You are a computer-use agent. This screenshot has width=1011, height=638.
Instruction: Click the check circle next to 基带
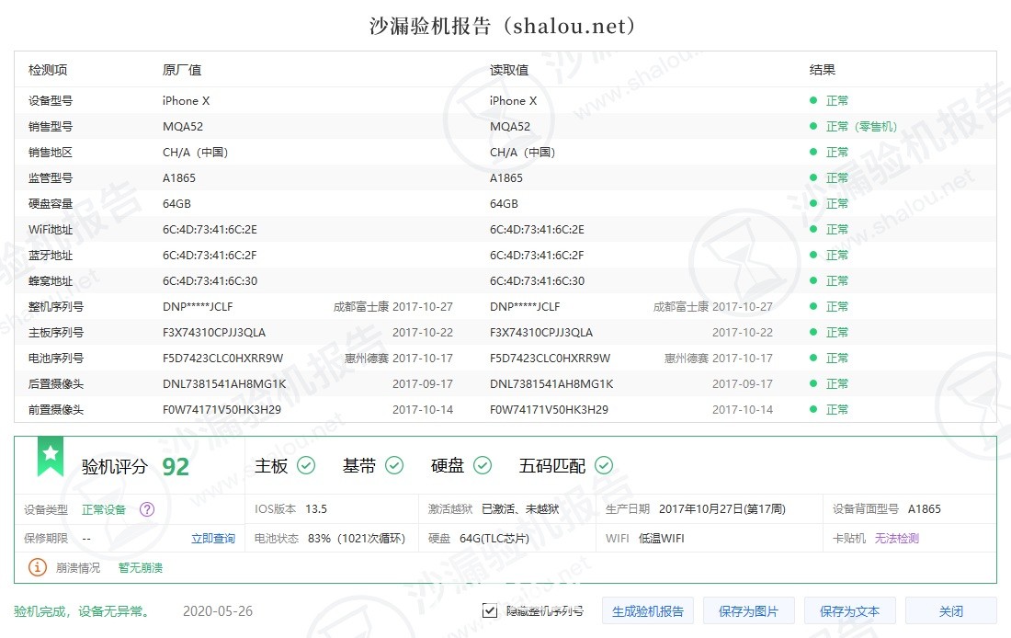(394, 465)
